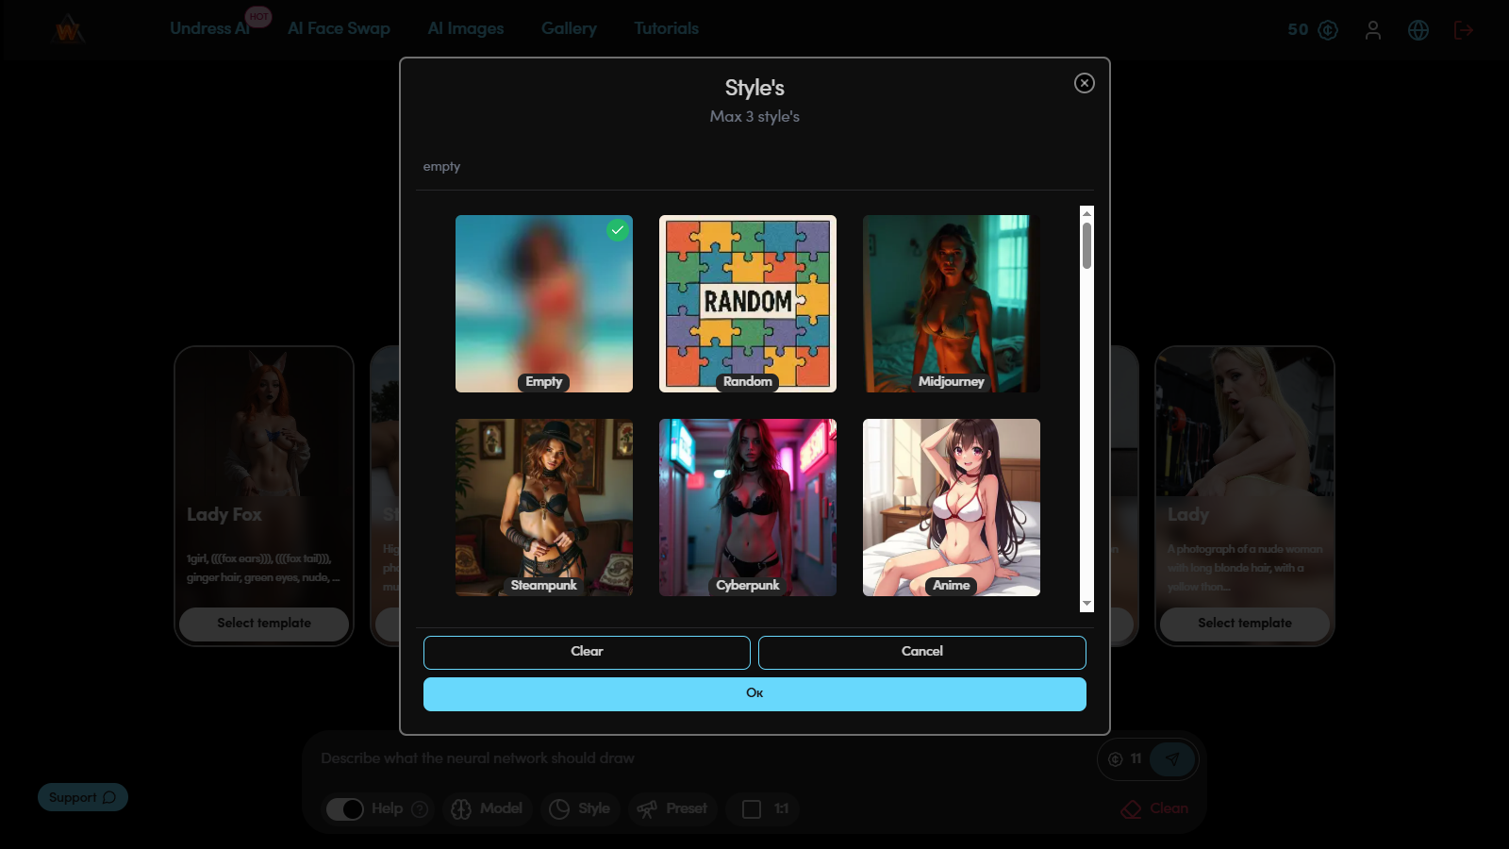
Task: Select the Random puzzle style
Action: click(x=748, y=304)
